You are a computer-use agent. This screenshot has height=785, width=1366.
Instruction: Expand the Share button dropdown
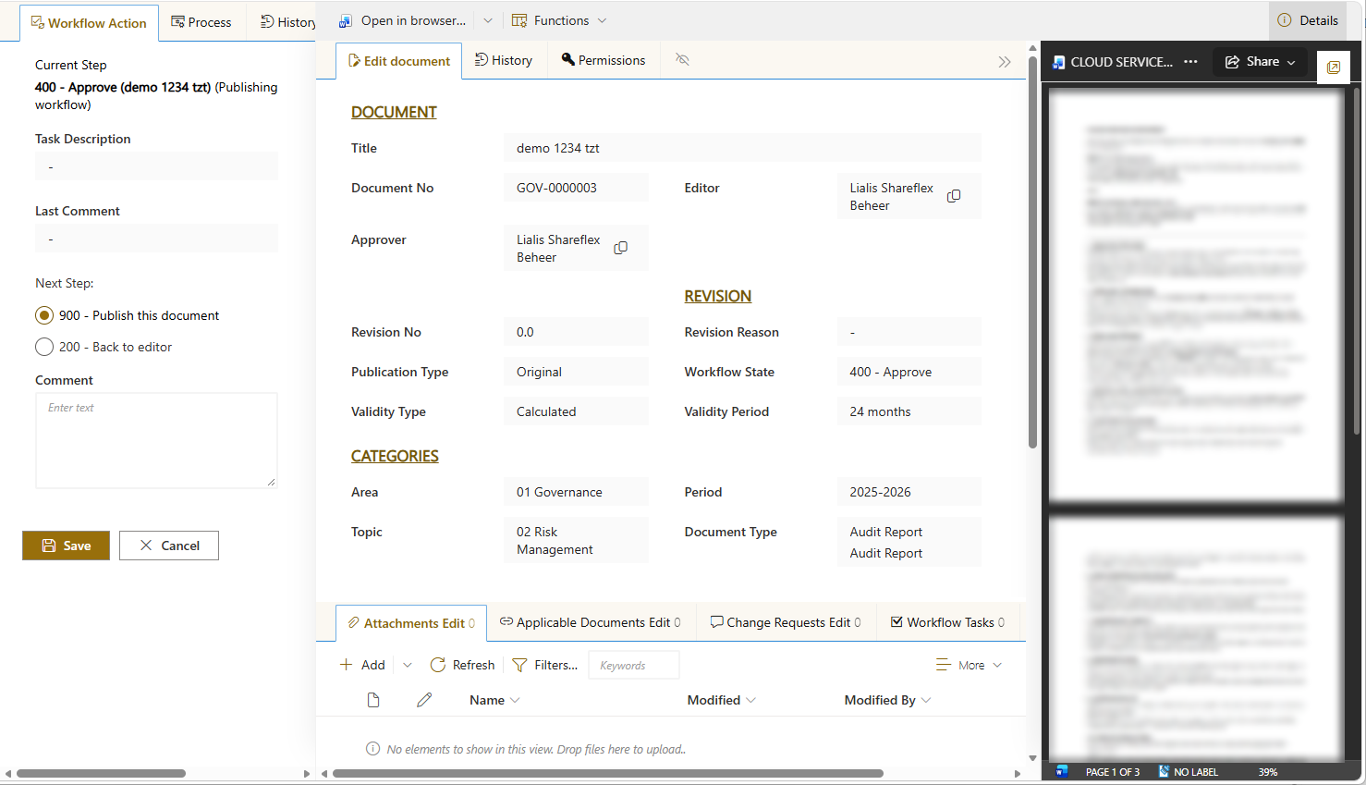(1291, 62)
